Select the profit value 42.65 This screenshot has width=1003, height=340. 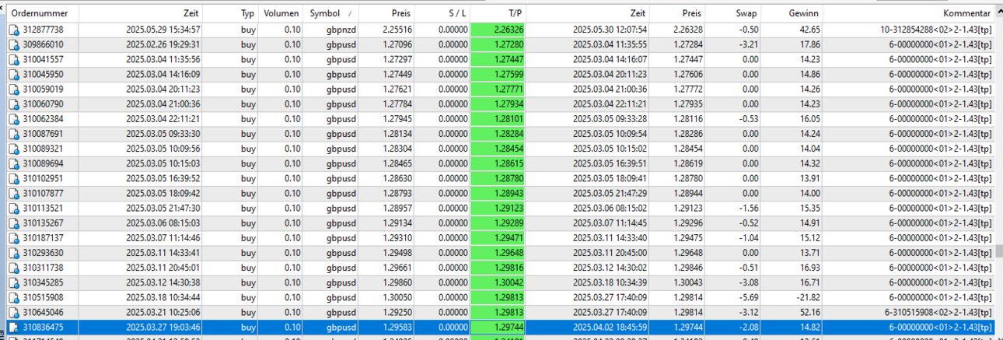pos(809,30)
